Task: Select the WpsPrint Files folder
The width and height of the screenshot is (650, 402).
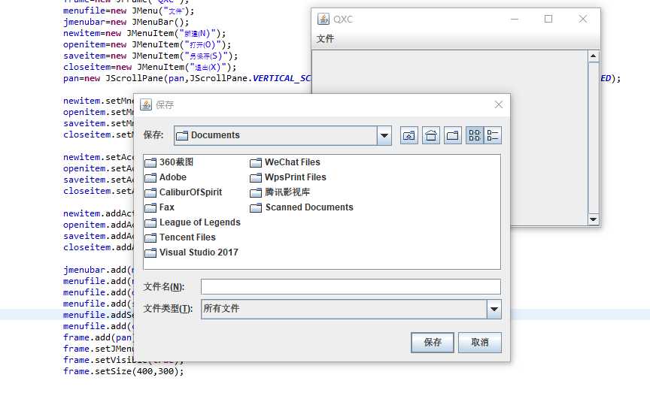Action: tap(288, 177)
